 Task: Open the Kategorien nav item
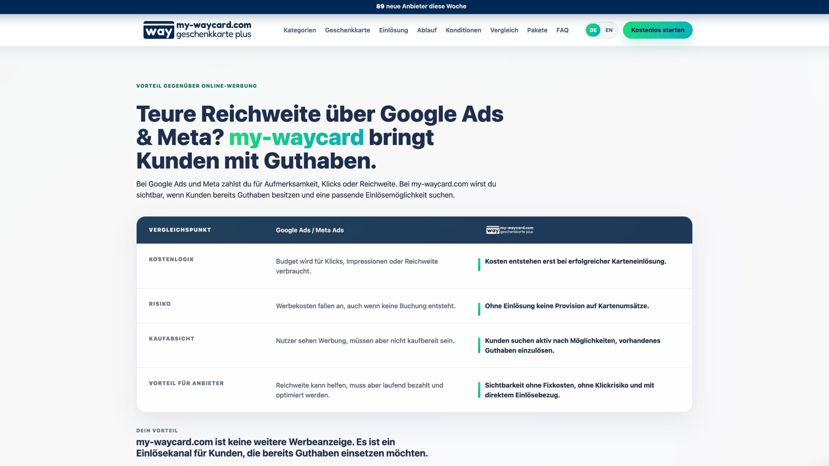(300, 30)
